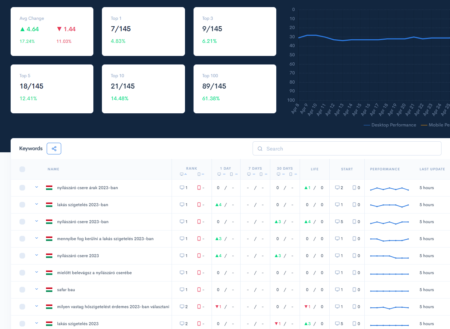
Task: Expand the lakás szigetelés 2023 row
Action: coord(36,323)
